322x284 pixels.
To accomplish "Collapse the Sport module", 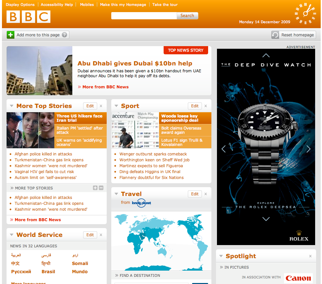I will 116,106.
